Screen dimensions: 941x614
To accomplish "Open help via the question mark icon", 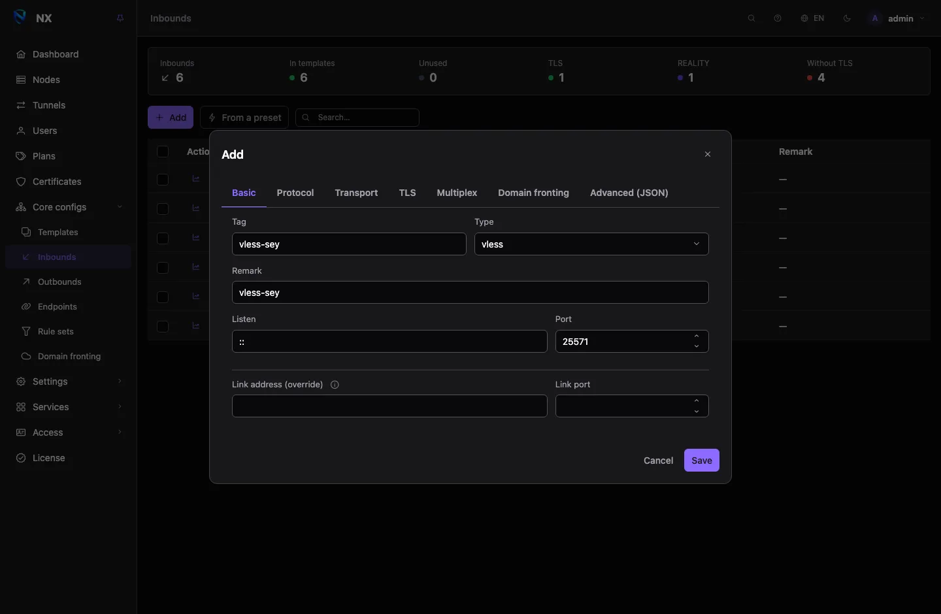I will [778, 18].
